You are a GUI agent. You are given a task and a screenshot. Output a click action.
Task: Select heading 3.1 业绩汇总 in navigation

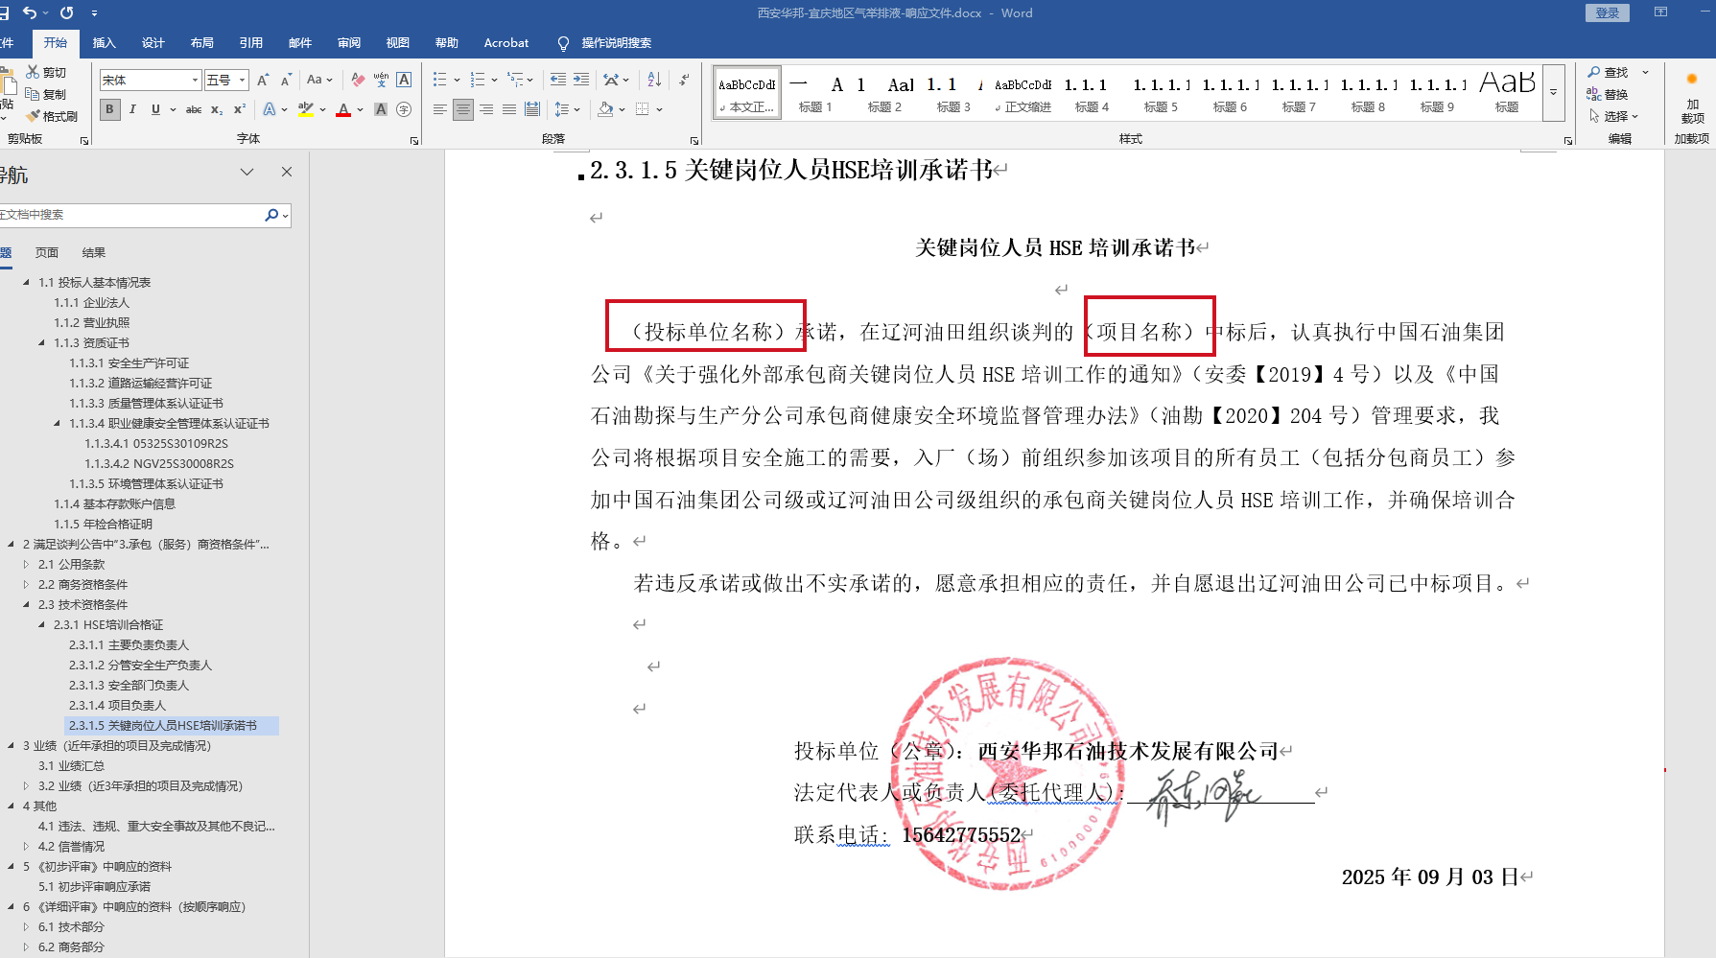click(71, 765)
